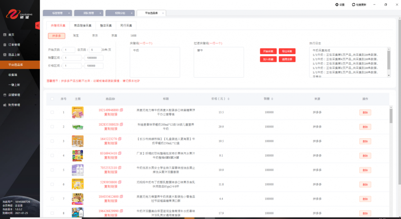Close the 团队管理 tab

(100, 13)
